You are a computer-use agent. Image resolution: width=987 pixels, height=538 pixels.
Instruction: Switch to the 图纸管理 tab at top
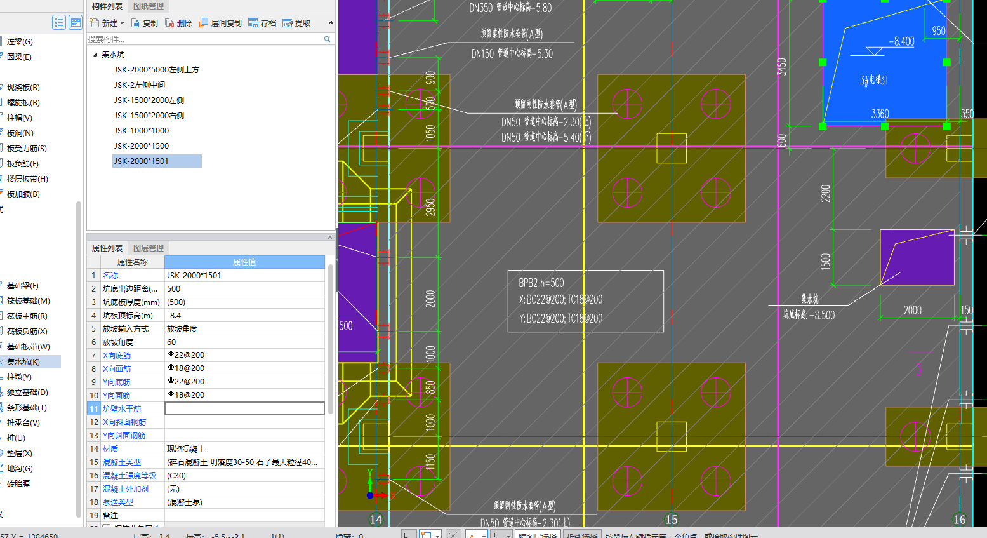tap(149, 6)
